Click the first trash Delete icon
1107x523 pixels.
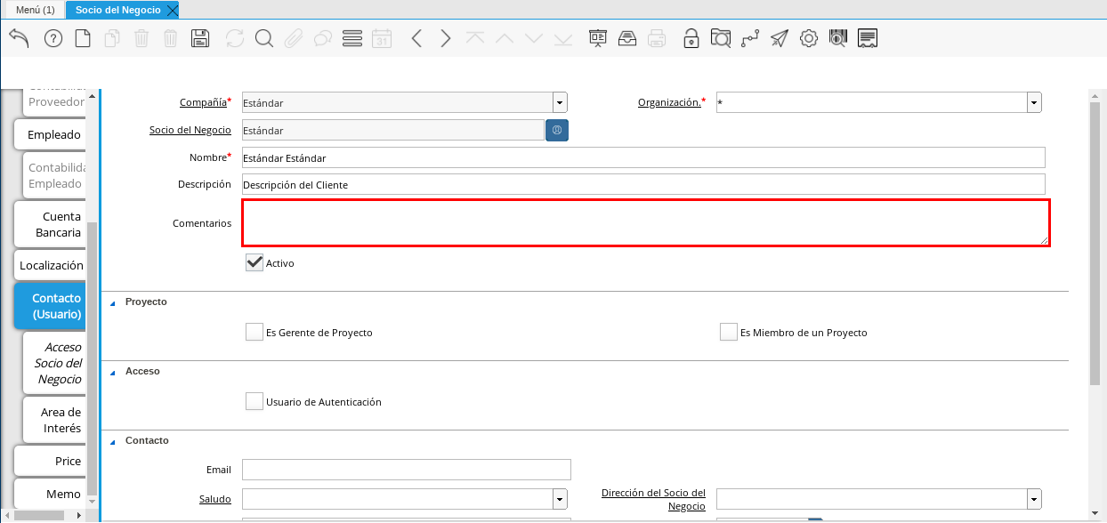pos(141,38)
